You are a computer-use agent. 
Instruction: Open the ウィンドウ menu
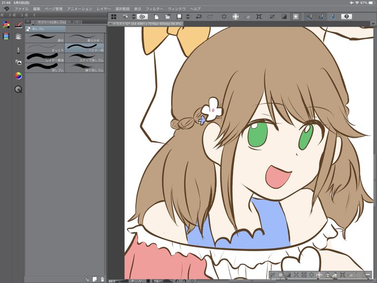point(176,9)
